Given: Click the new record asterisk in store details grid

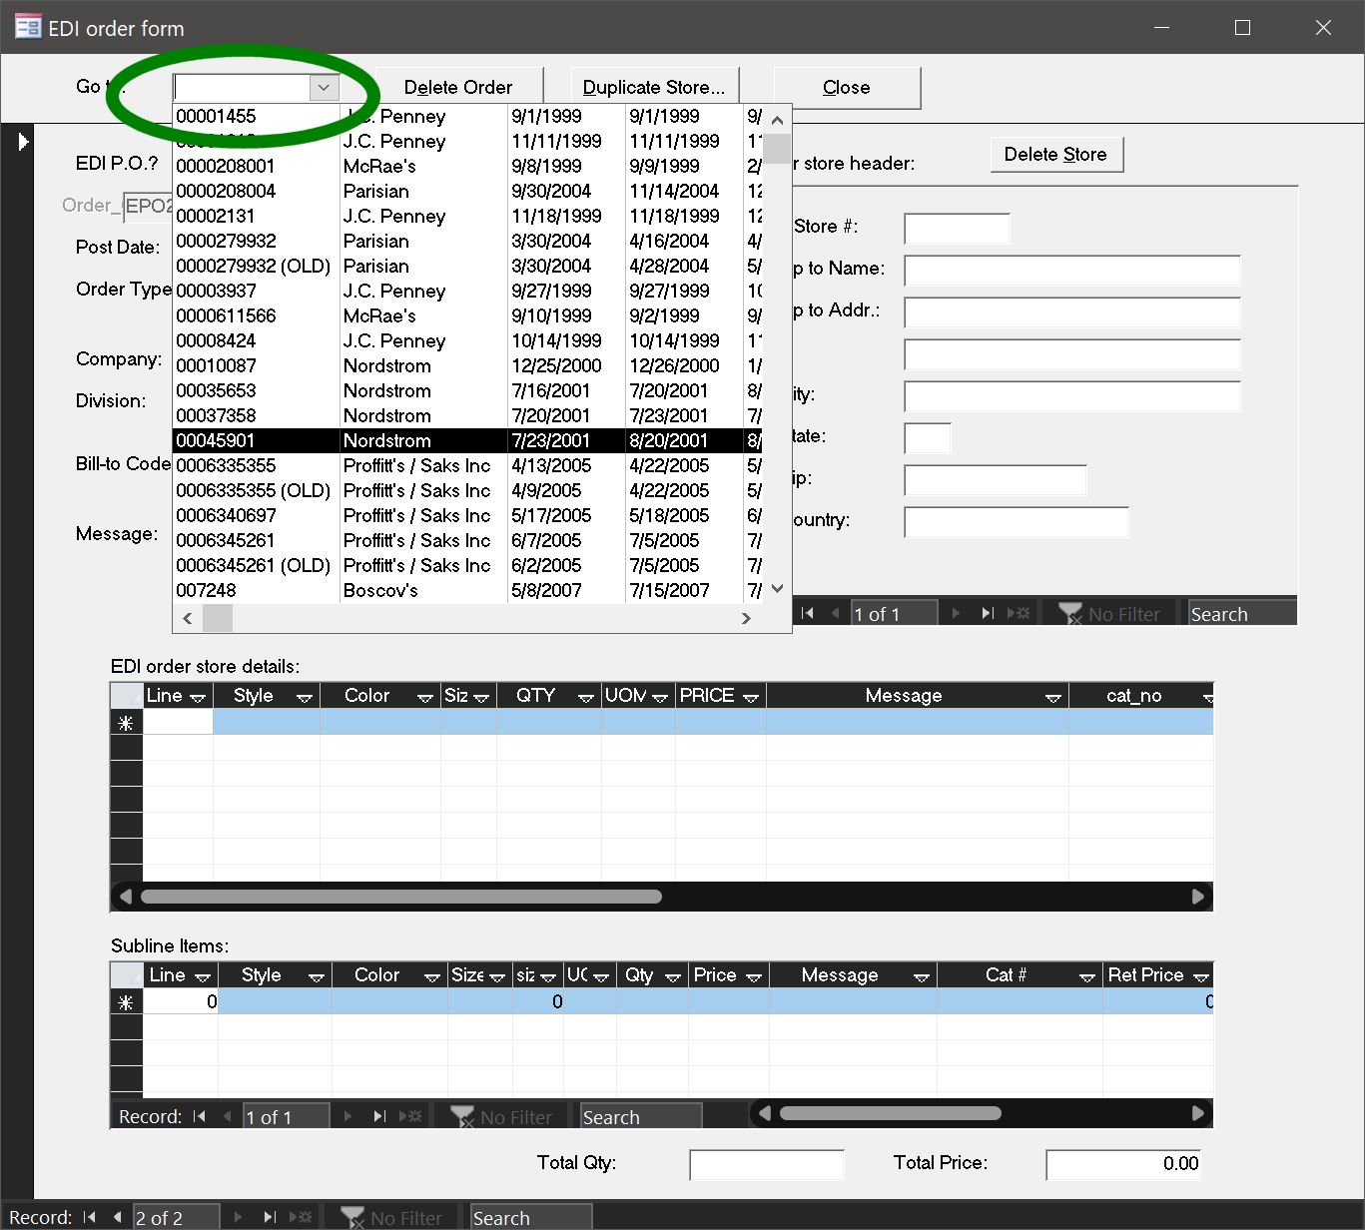Looking at the screenshot, I should point(126,723).
